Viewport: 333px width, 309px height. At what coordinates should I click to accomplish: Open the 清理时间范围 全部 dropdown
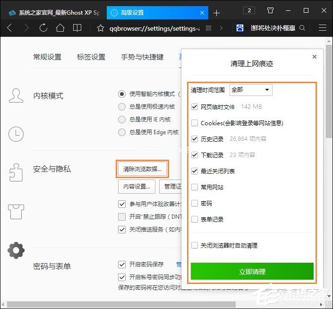pyautogui.click(x=251, y=90)
